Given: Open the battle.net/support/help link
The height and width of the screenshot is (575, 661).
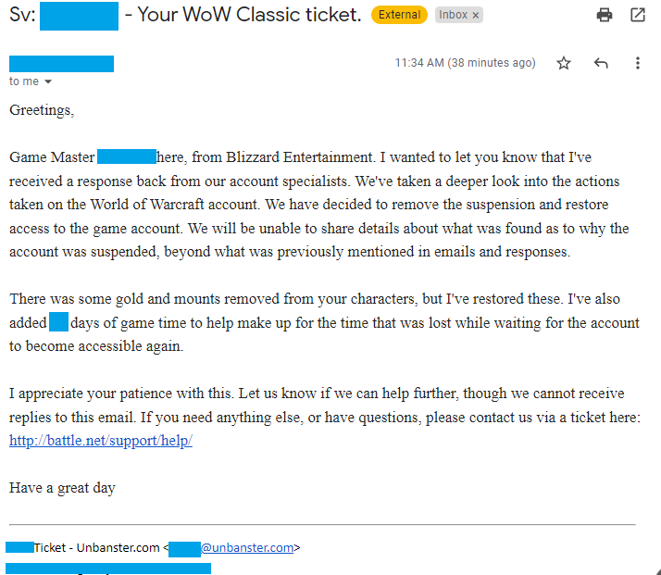Looking at the screenshot, I should (100, 441).
